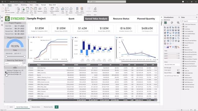The height and width of the screenshot is (111, 198).
Task: Switch to Model view in sidebar
Action: click(x=2, y=25)
